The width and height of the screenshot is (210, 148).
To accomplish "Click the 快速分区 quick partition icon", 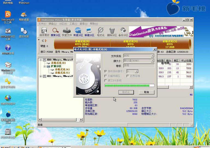I will pos(78,32).
